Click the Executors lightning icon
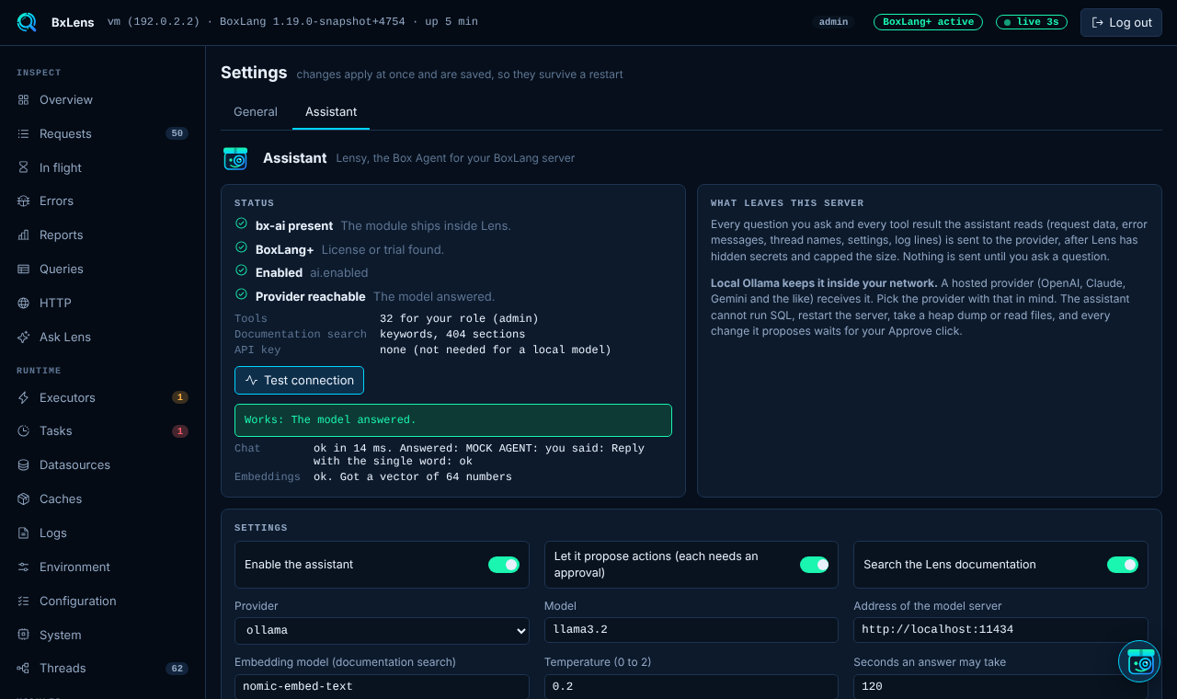Image resolution: width=1177 pixels, height=699 pixels. [24, 397]
